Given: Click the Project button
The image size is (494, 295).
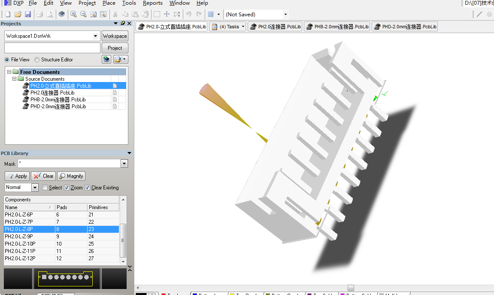Looking at the screenshot, I should click(x=115, y=48).
